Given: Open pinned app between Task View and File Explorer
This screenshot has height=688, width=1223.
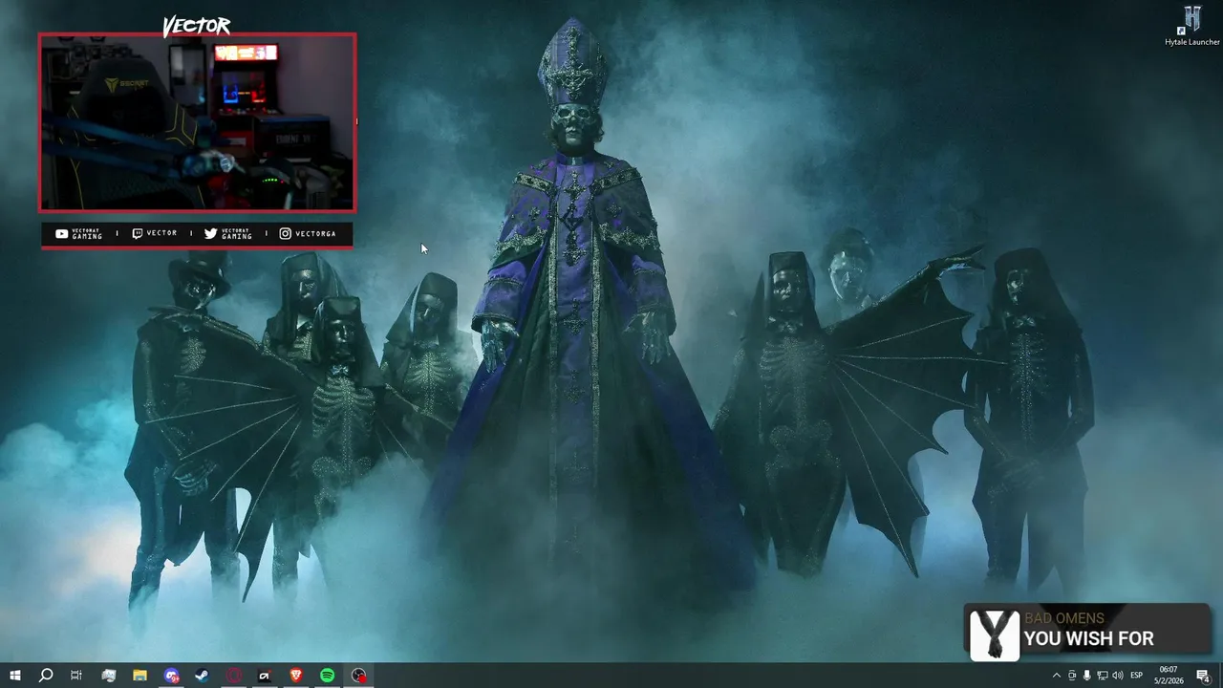Looking at the screenshot, I should [108, 676].
